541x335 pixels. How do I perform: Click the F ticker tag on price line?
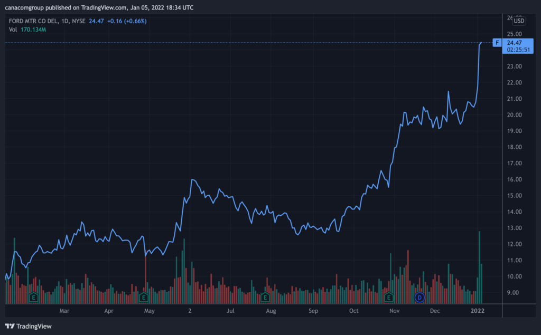pos(497,43)
